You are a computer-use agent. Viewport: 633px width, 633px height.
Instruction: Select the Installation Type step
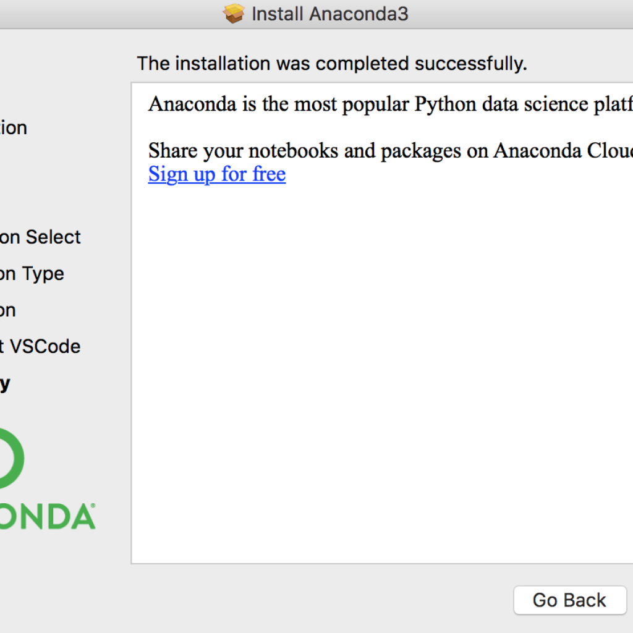click(32, 273)
